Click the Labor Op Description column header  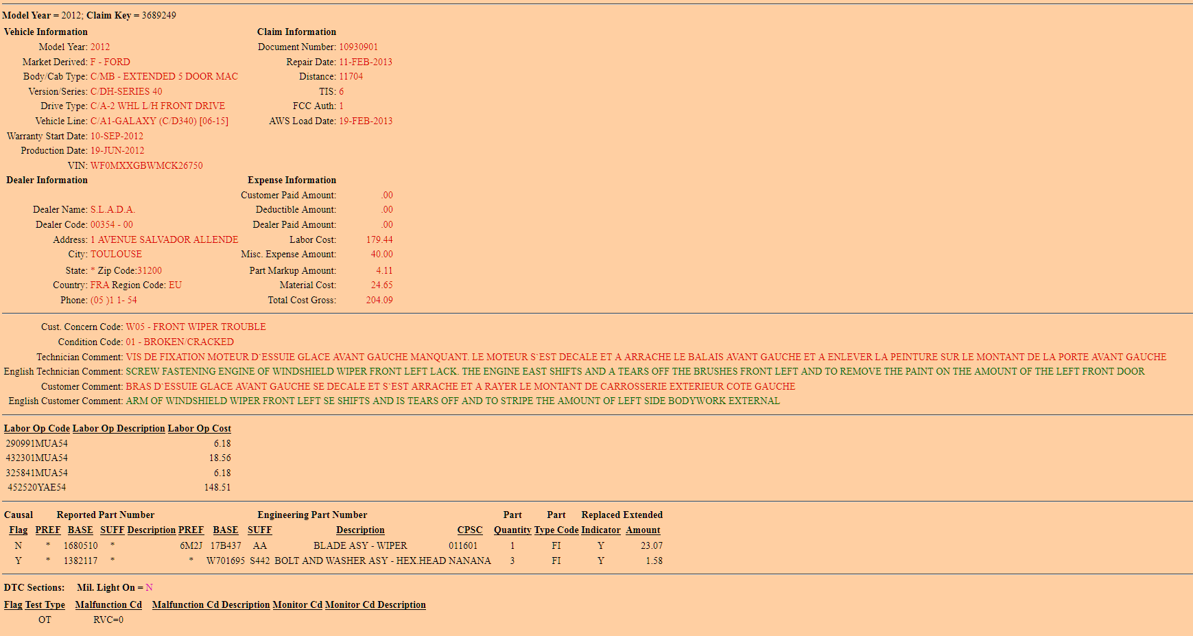(x=119, y=428)
